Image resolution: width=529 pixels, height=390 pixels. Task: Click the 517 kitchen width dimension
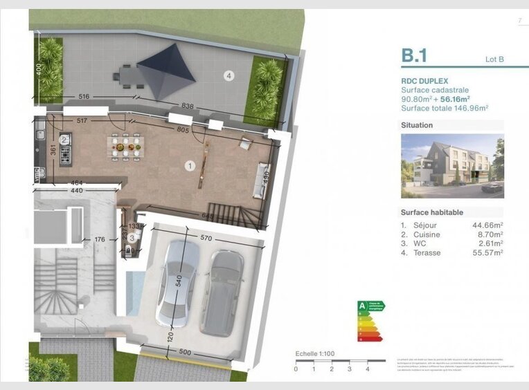pos(82,120)
